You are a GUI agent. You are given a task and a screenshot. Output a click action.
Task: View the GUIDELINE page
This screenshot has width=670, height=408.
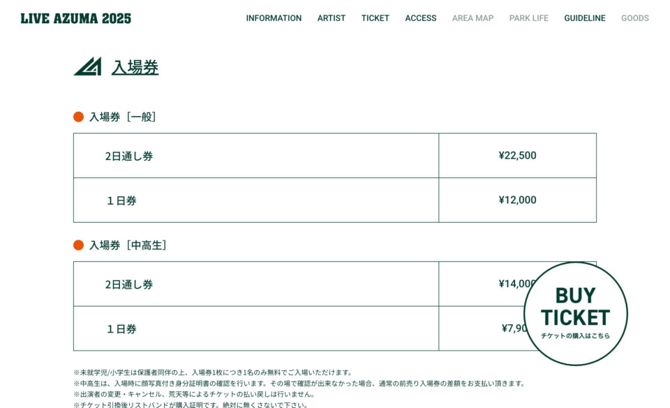[x=585, y=18]
